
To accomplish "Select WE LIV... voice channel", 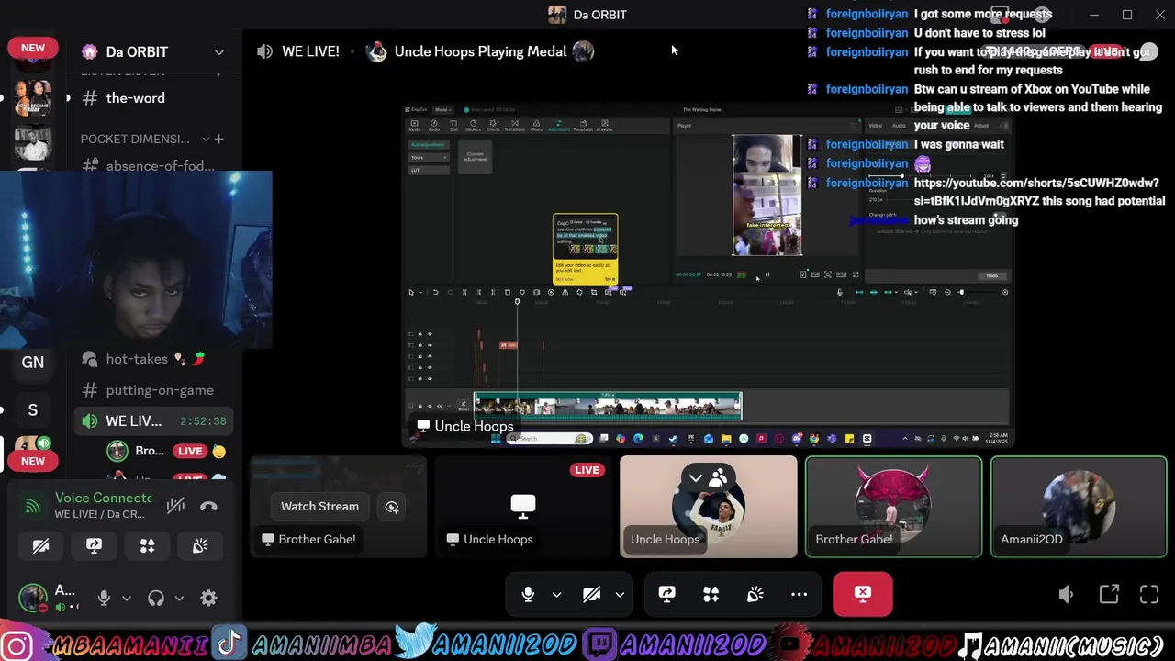I will click(152, 420).
